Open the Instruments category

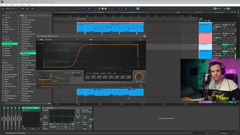click(8, 41)
